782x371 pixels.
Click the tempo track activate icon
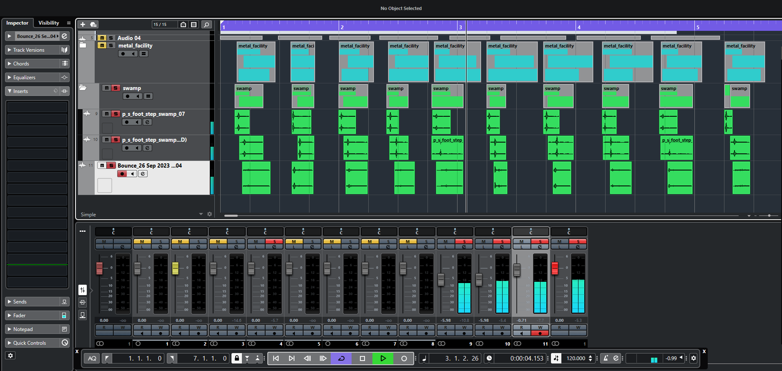pos(556,358)
